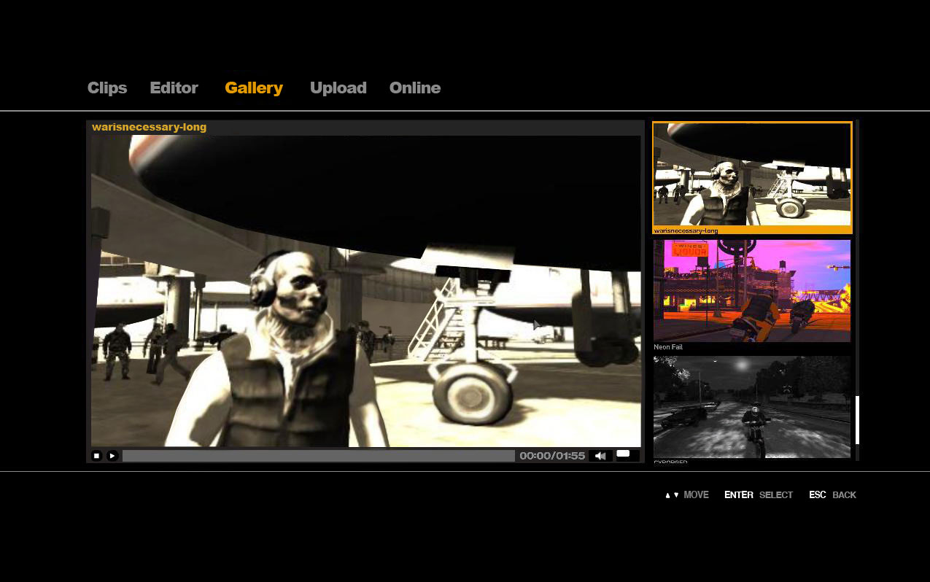Switch to the Editor tab
The image size is (930, 582).
(174, 88)
